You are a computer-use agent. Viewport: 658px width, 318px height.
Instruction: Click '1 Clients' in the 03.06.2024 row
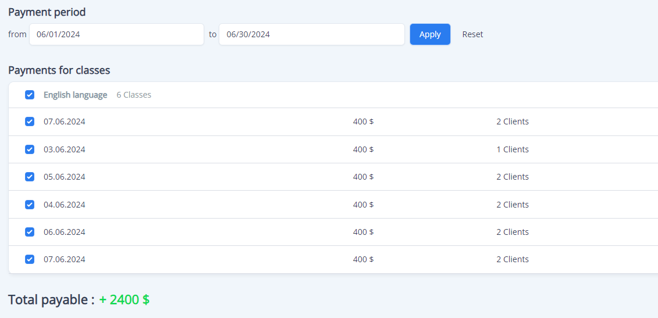point(513,149)
